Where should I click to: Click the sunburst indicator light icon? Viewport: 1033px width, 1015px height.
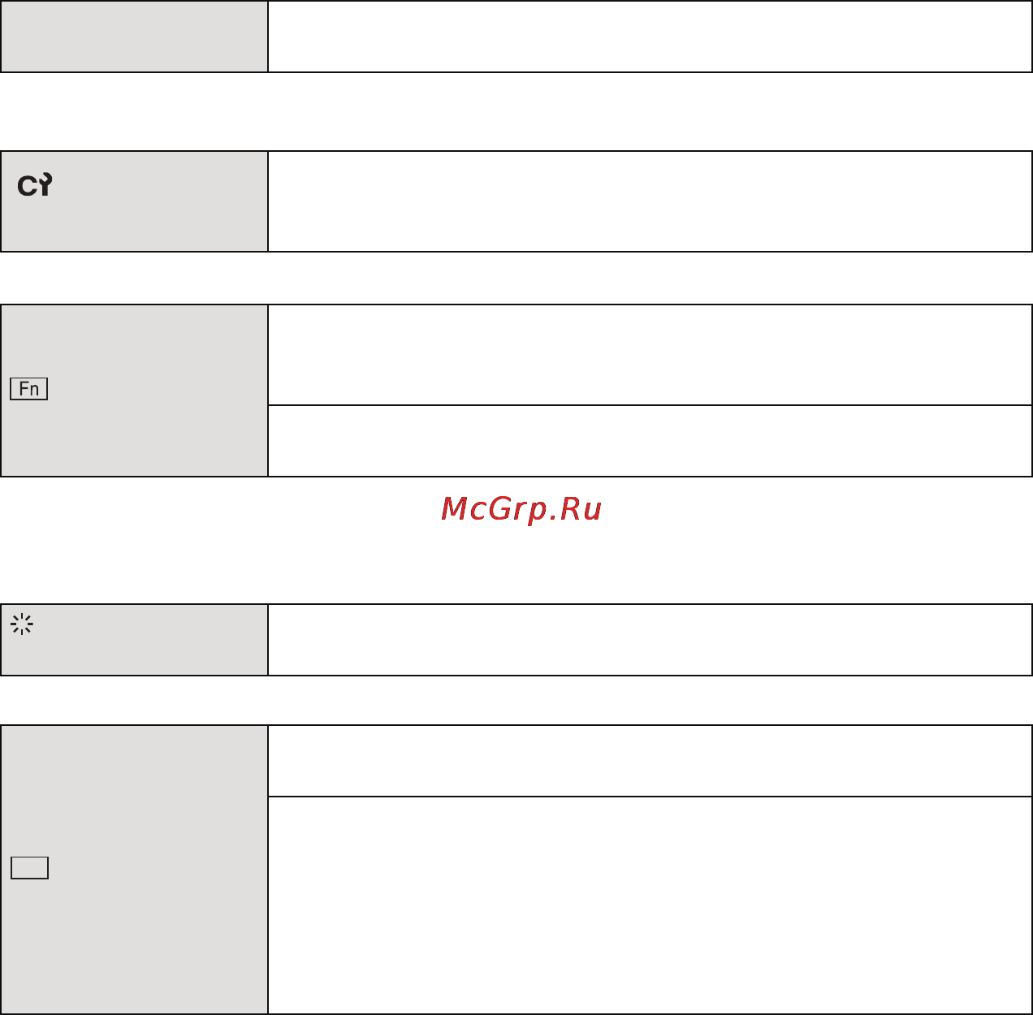[22, 624]
